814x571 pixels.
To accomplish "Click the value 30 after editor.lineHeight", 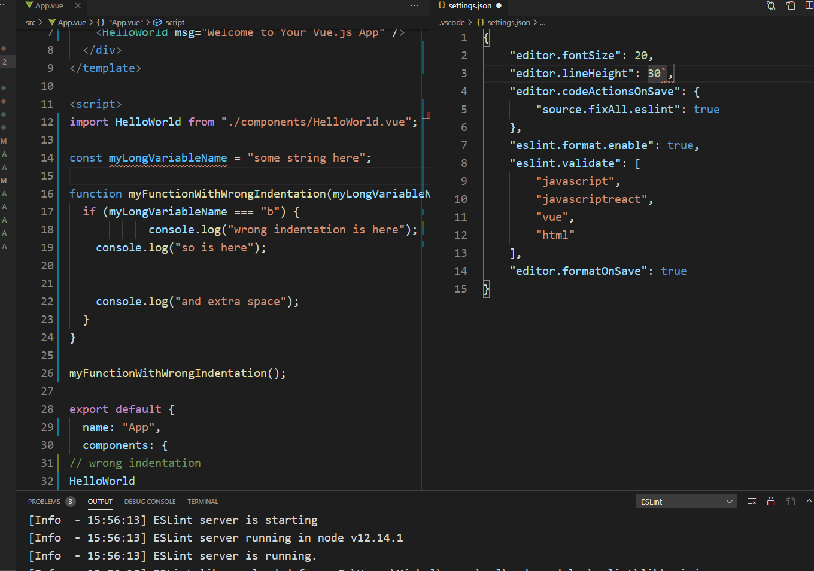I will pos(654,73).
